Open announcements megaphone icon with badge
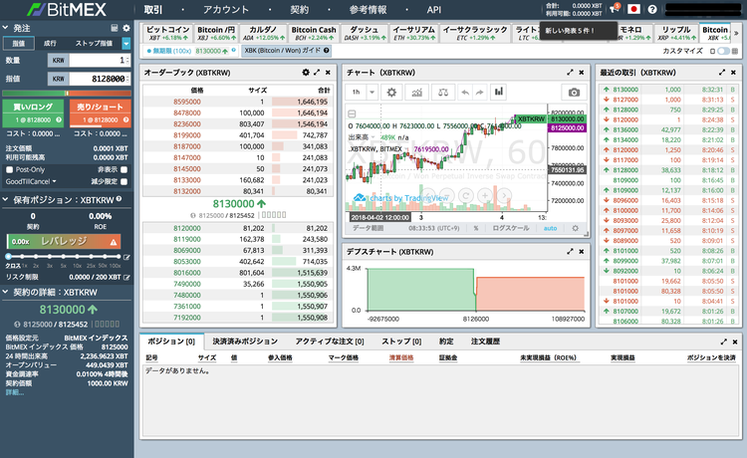Image resolution: width=747 pixels, height=458 pixels. coord(616,8)
